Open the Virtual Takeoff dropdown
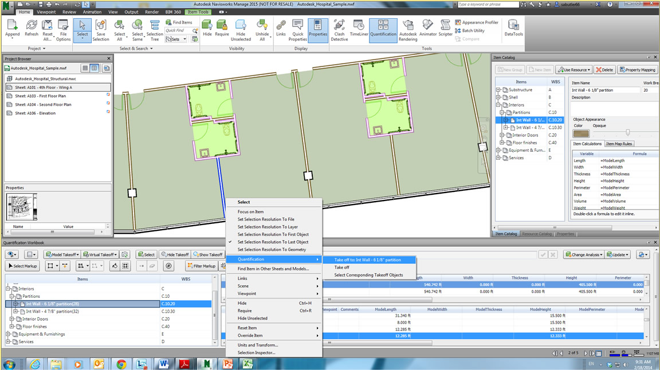Screen dimensions: 660x370 pos(100,255)
